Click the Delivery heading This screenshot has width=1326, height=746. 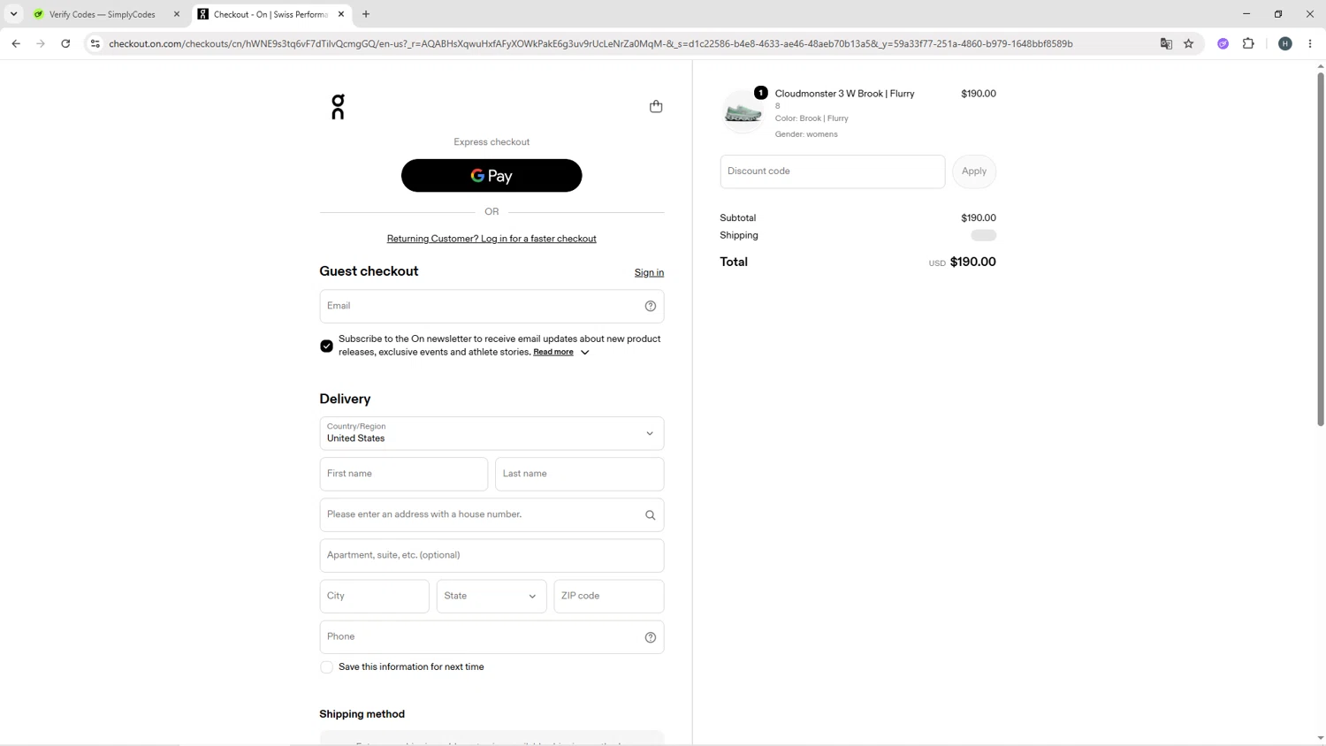(345, 400)
